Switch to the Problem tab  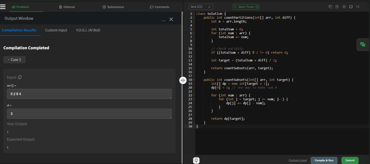click(20, 7)
